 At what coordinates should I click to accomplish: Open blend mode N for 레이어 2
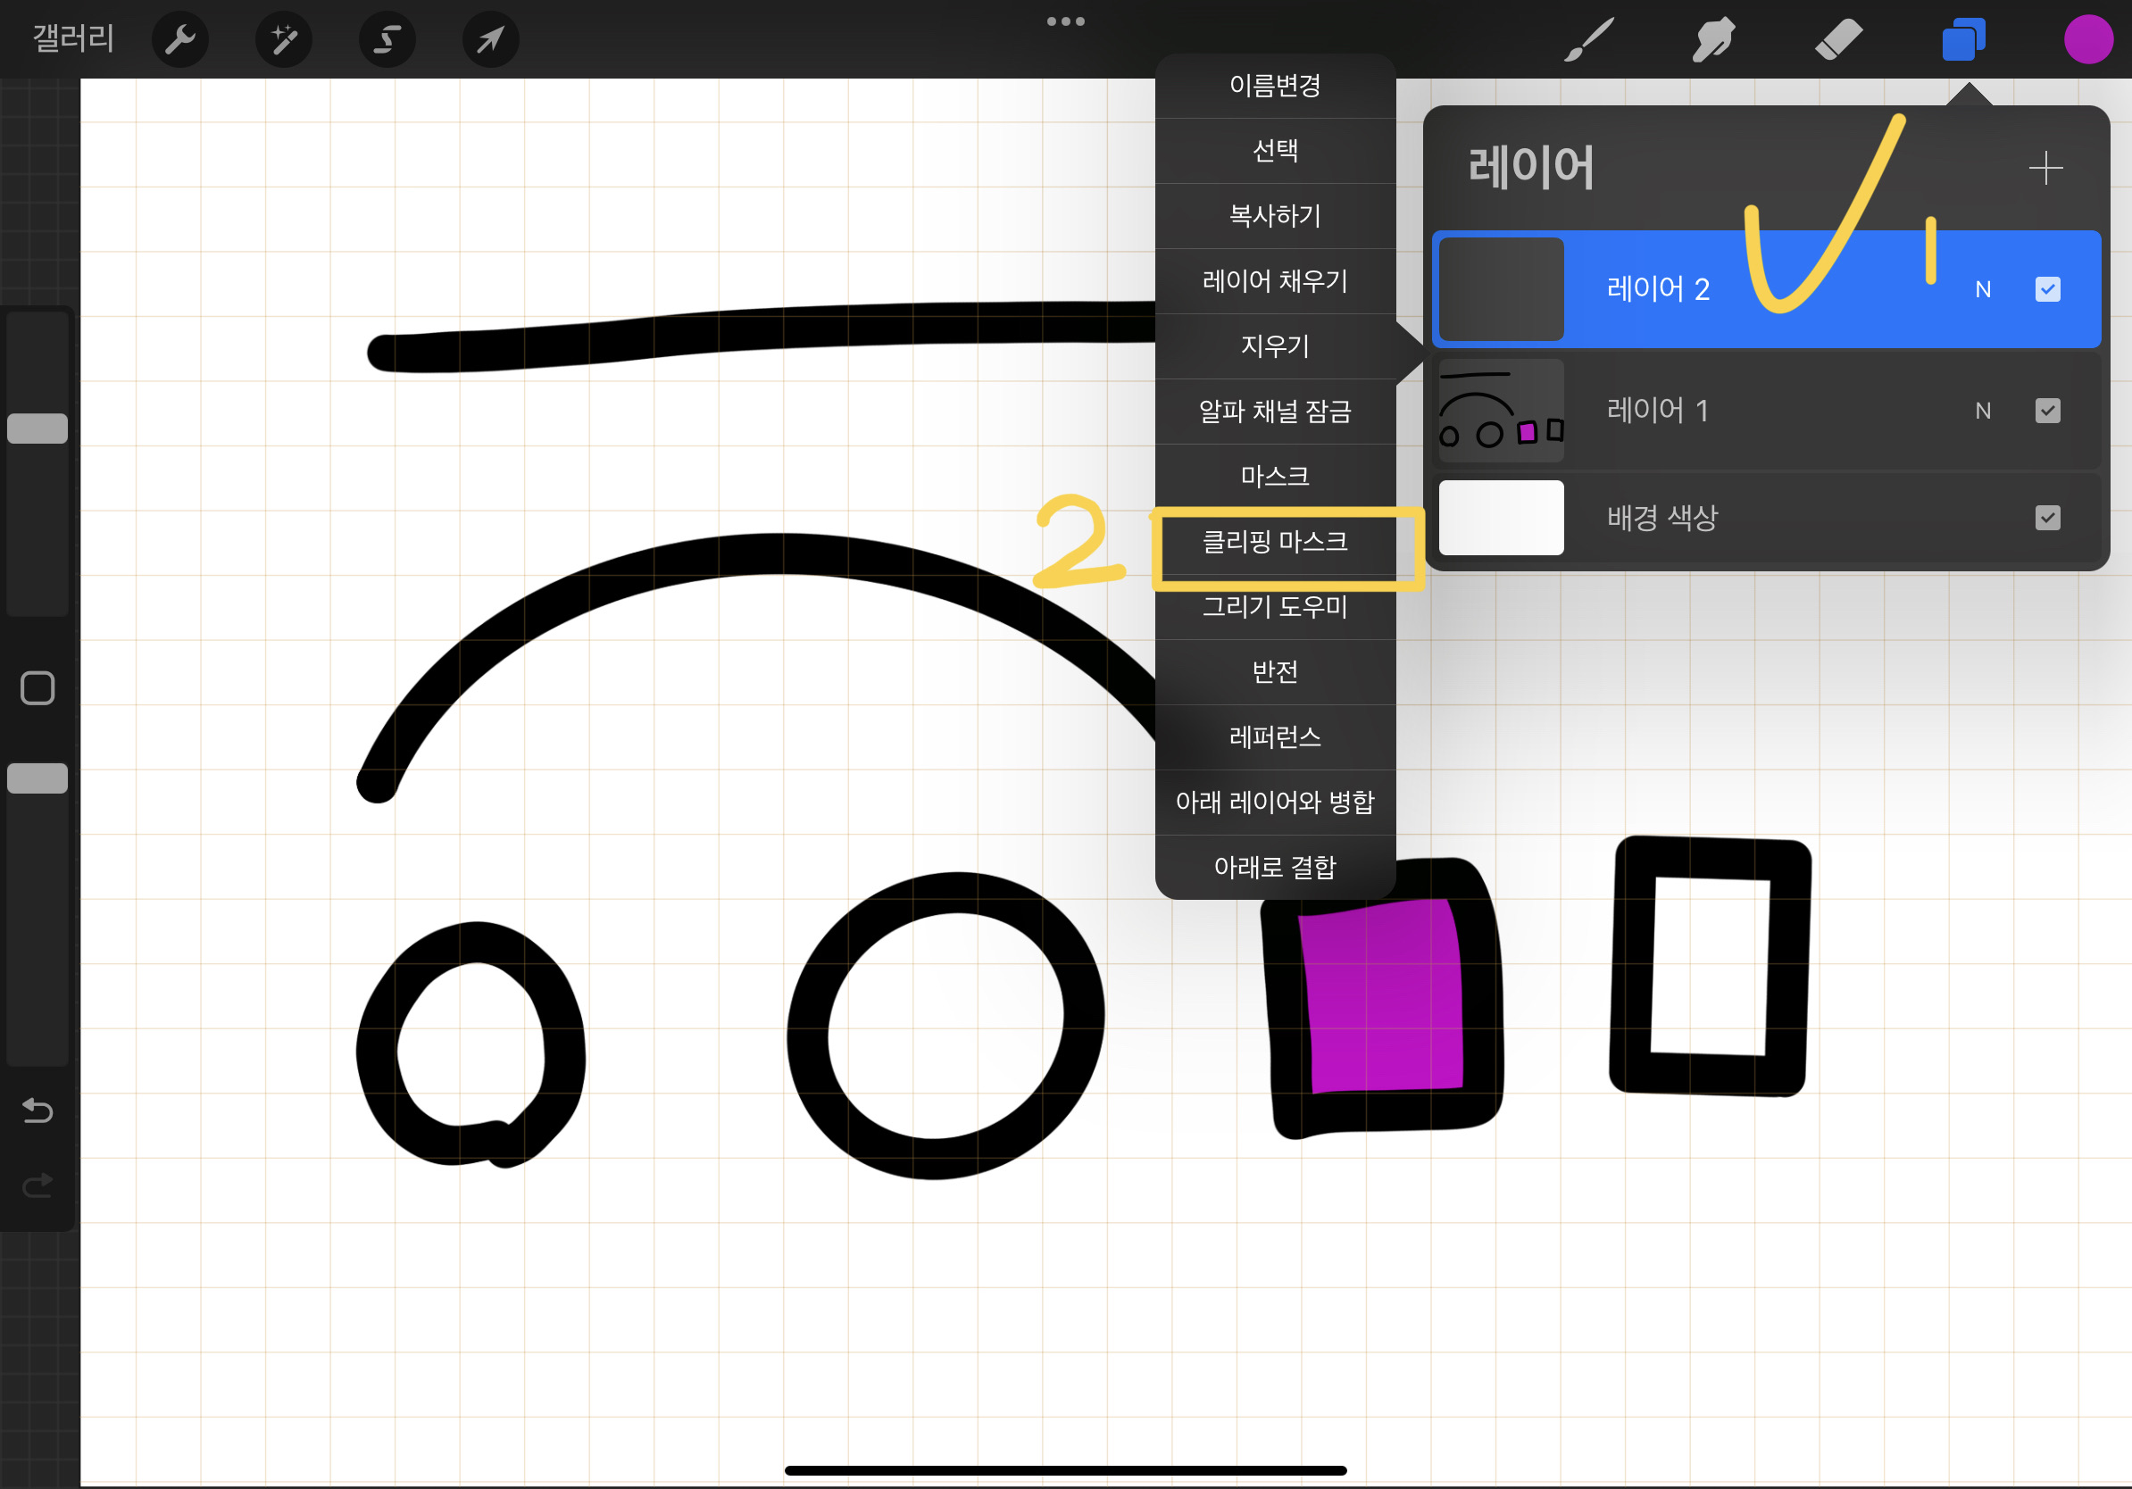coord(1983,289)
